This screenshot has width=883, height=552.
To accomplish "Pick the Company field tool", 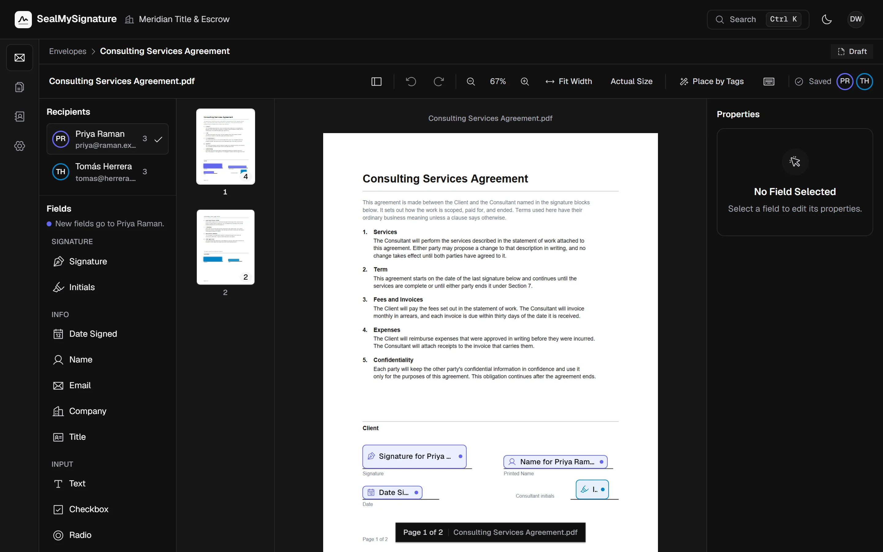I will click(x=108, y=411).
